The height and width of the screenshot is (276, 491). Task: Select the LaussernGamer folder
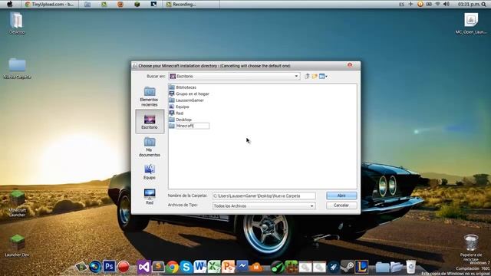(x=186, y=100)
